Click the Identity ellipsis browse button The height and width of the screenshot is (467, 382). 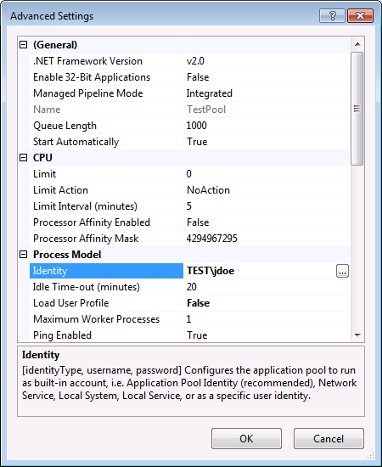[x=342, y=271]
